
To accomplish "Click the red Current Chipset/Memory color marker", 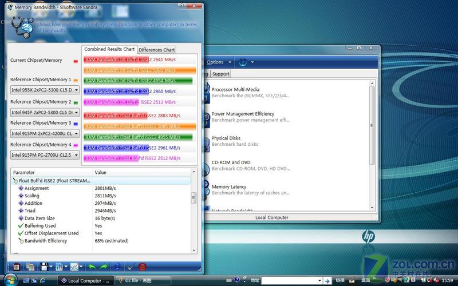I will 76,61.
